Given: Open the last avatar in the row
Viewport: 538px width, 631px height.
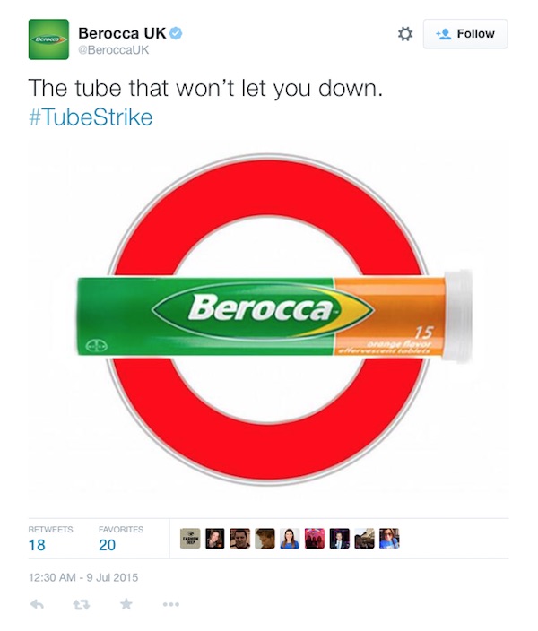Looking at the screenshot, I should pyautogui.click(x=389, y=539).
